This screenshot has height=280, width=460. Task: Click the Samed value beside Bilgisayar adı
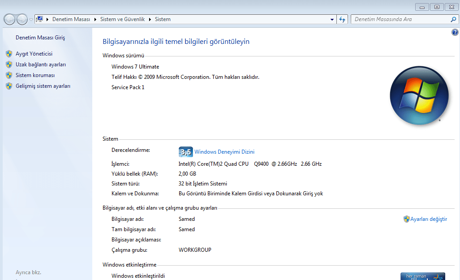187,219
